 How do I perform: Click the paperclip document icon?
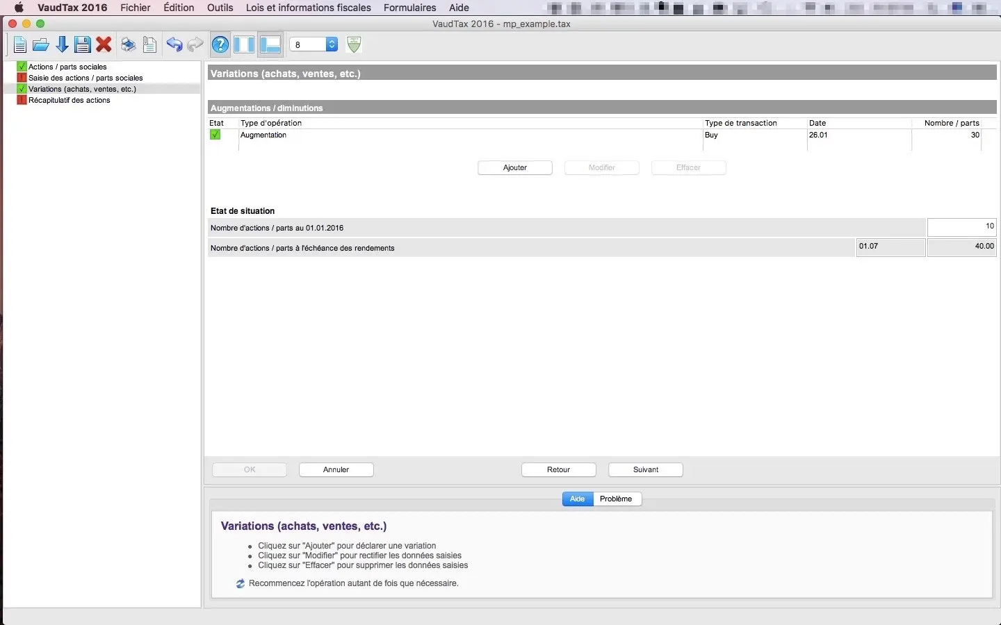coord(149,45)
